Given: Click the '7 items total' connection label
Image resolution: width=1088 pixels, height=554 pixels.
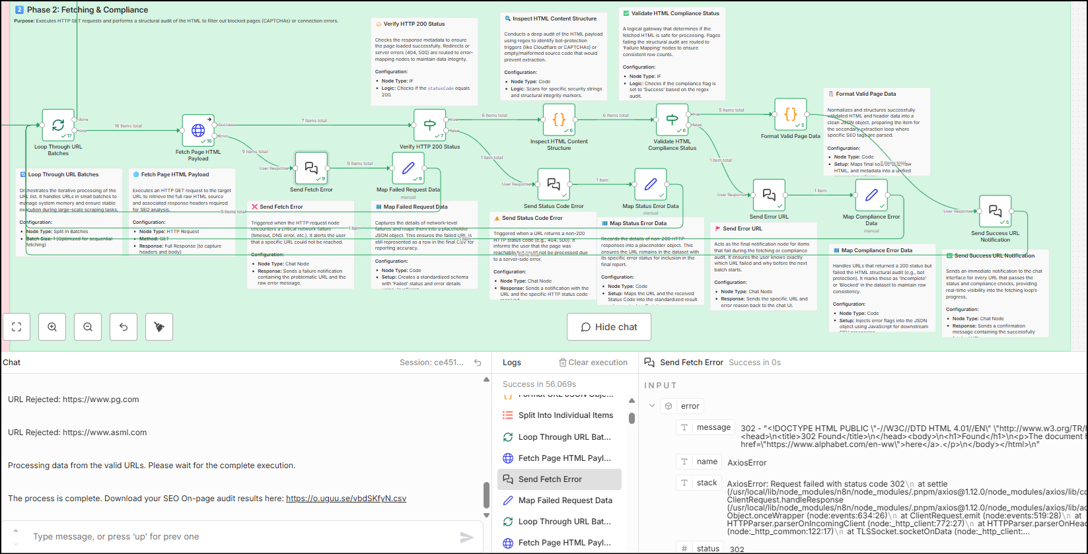Looking at the screenshot, I should tap(314, 121).
